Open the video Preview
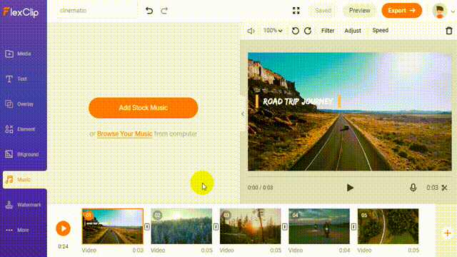This screenshot has height=257, width=457. click(360, 11)
